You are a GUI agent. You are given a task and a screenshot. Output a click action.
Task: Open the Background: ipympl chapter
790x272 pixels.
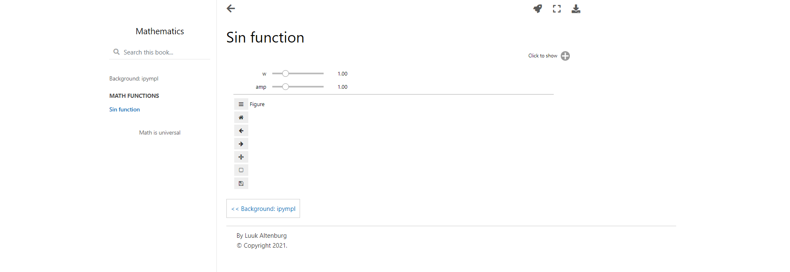(x=133, y=78)
